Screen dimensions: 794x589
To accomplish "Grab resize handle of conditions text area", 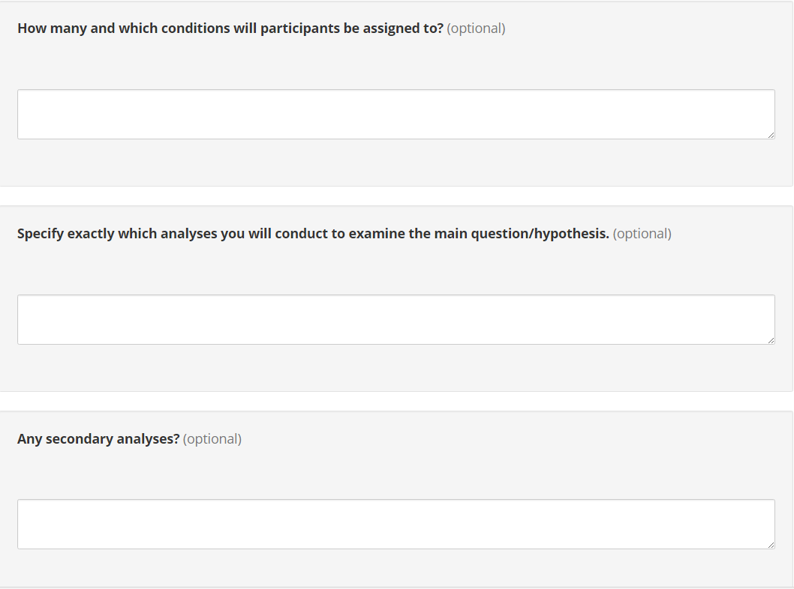I will point(771,135).
